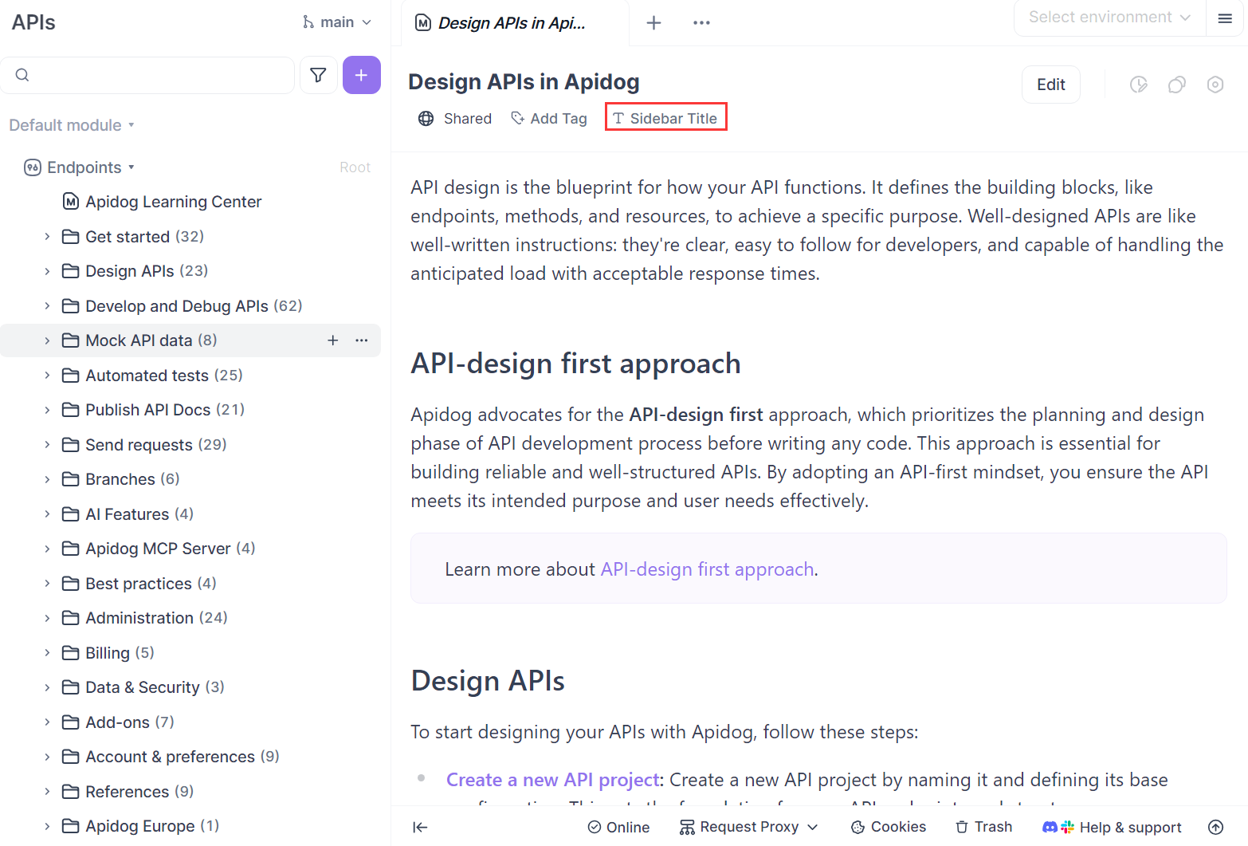This screenshot has width=1248, height=846.
Task: Select Apidog Europe folder
Action: click(x=190, y=826)
